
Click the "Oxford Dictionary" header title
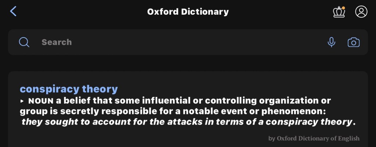pyautogui.click(x=188, y=12)
